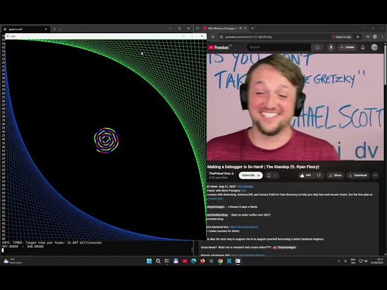Screen dimensions: 387x290
Task: Open the boot.dev/prime link
Action: click(244, 227)
